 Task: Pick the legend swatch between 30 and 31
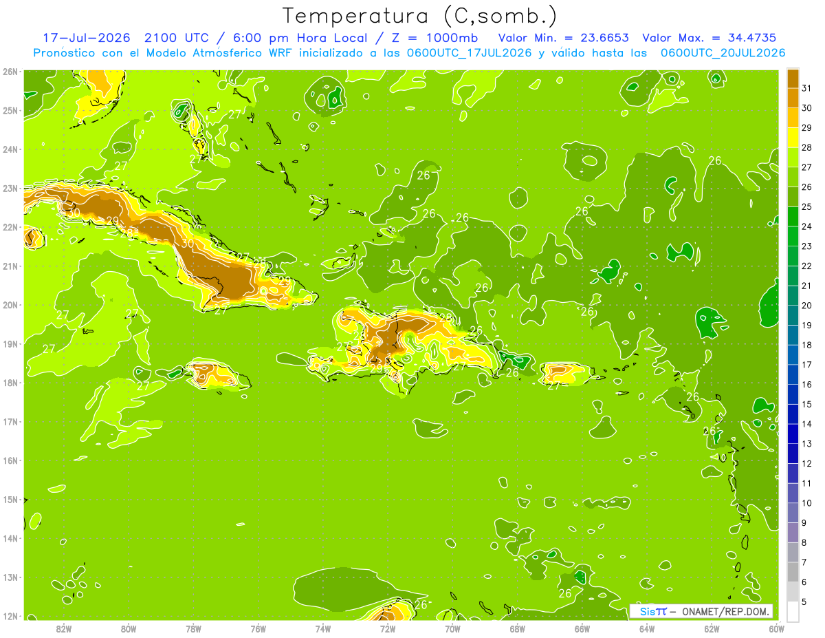(793, 98)
